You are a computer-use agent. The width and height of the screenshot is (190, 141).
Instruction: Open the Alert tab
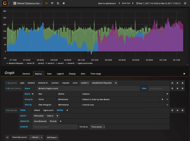pos(83,74)
